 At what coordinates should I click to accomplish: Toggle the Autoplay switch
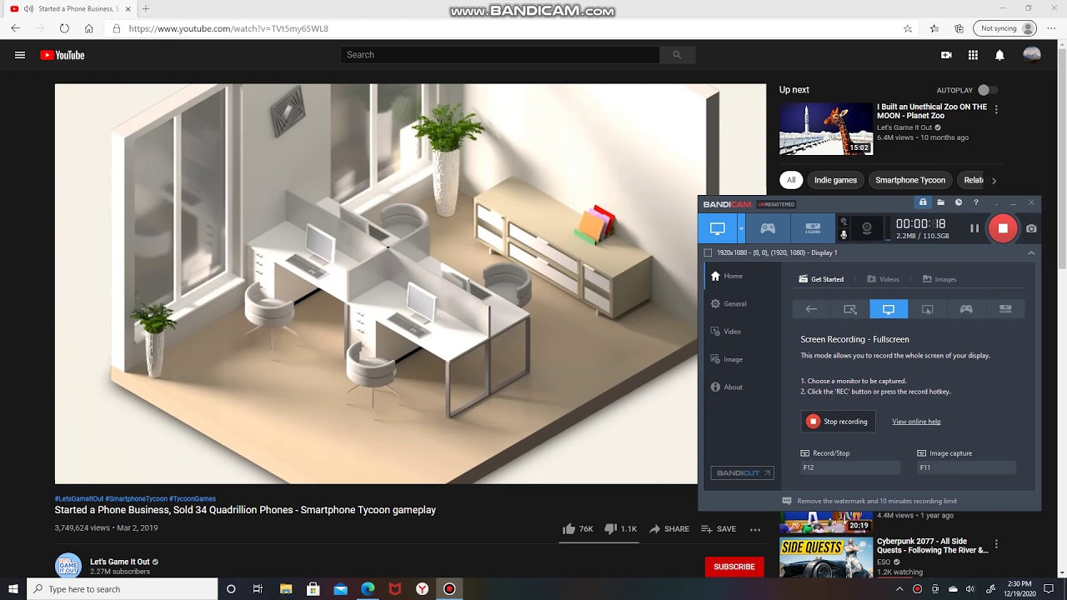[987, 90]
